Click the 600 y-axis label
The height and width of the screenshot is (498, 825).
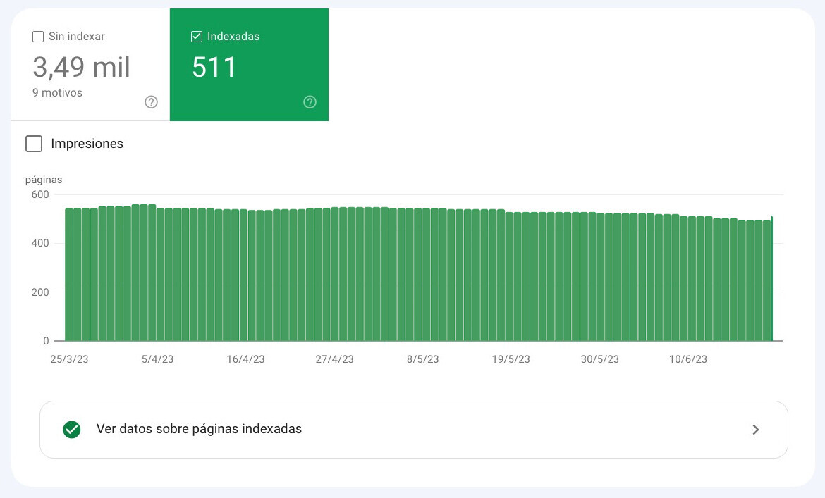pyautogui.click(x=40, y=194)
